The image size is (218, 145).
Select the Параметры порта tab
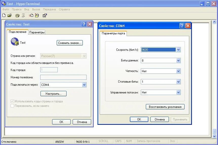click(x=113, y=33)
